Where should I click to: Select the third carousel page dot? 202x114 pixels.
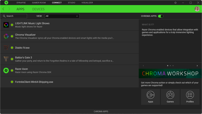tap(173, 66)
